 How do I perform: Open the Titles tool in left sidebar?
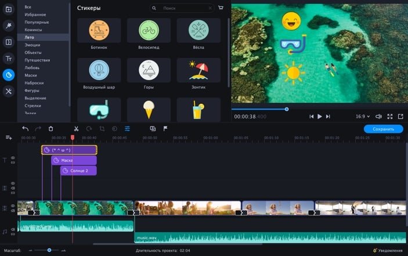9,59
